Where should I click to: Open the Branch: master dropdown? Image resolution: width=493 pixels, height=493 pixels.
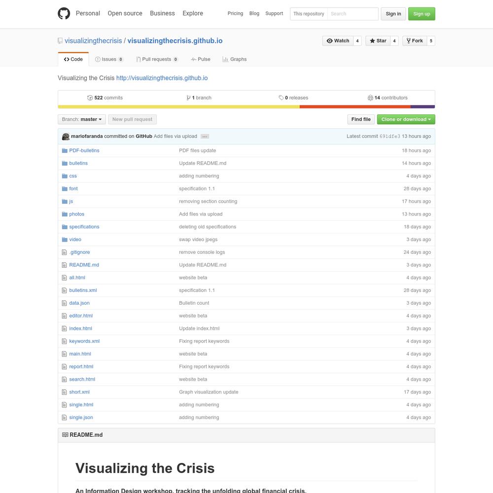coord(82,119)
